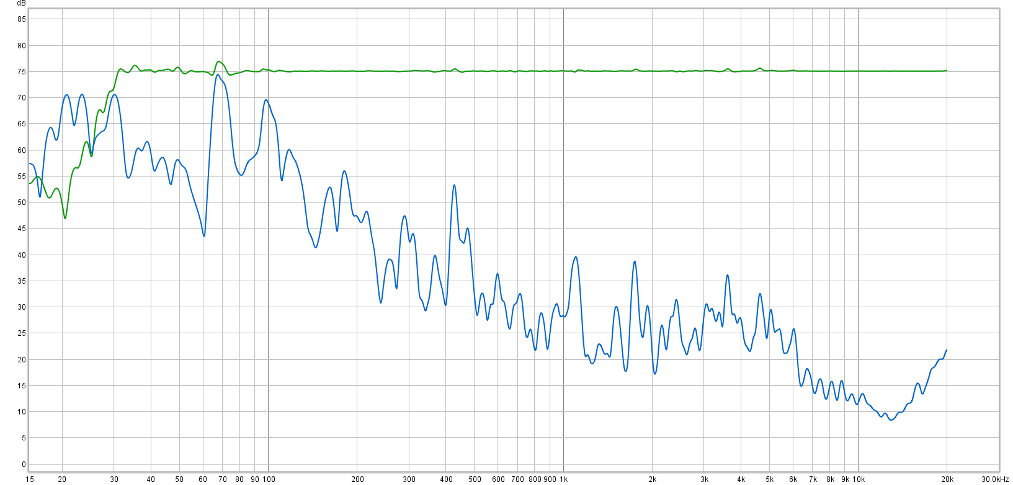Viewport: 1013px width, 485px height.
Task: Click the 200 Hz frequency axis label
Action: pos(357,479)
